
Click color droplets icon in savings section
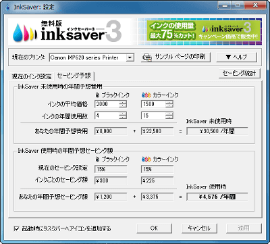click(146, 159)
